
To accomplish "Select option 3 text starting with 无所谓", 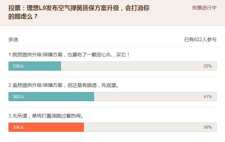I will [46, 116].
